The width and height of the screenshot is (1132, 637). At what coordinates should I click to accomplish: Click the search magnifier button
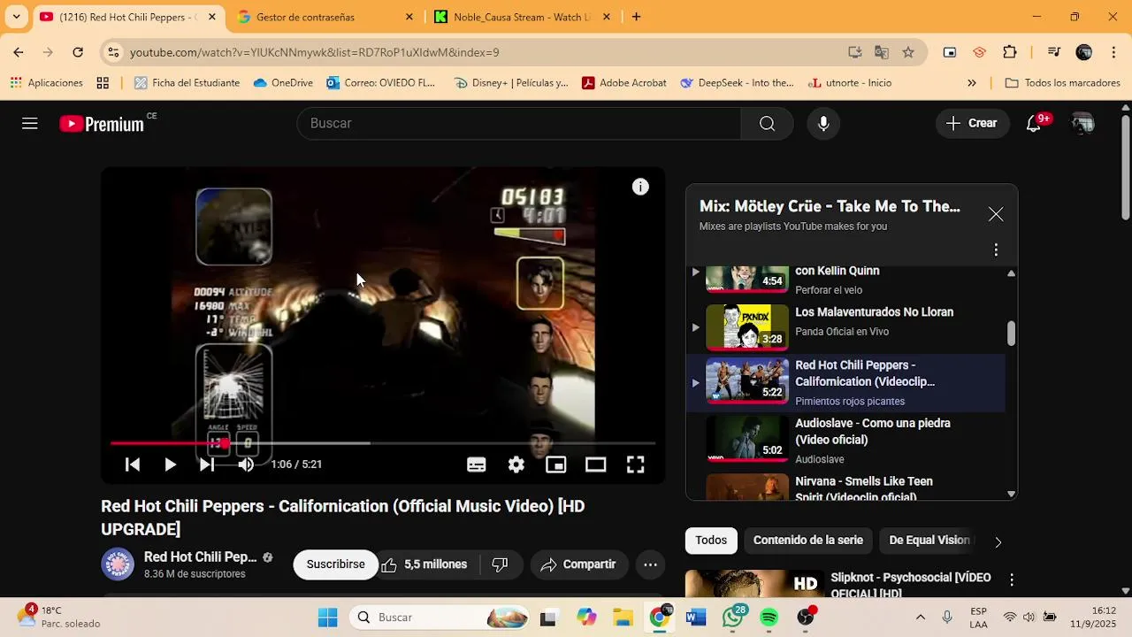coord(767,124)
